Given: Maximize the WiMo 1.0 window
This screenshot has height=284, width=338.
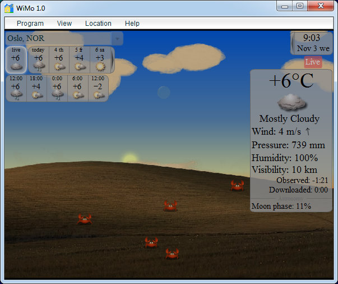Looking at the screenshot, I should (x=300, y=6).
